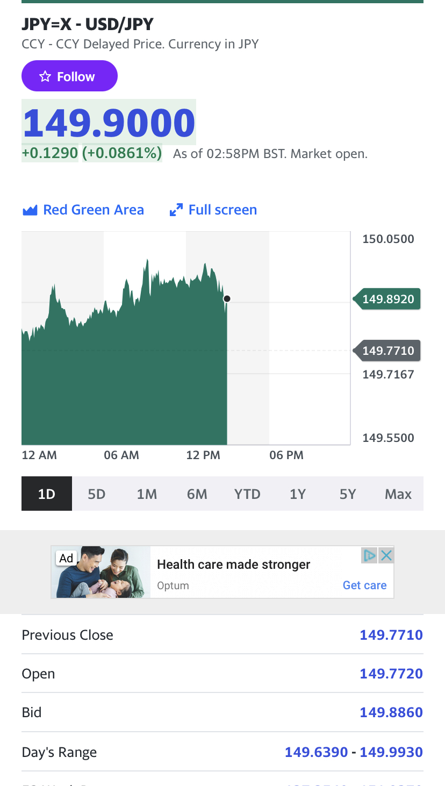Click the green 149.8920 price label
Viewport: 445px width, 786px height.
click(x=386, y=299)
